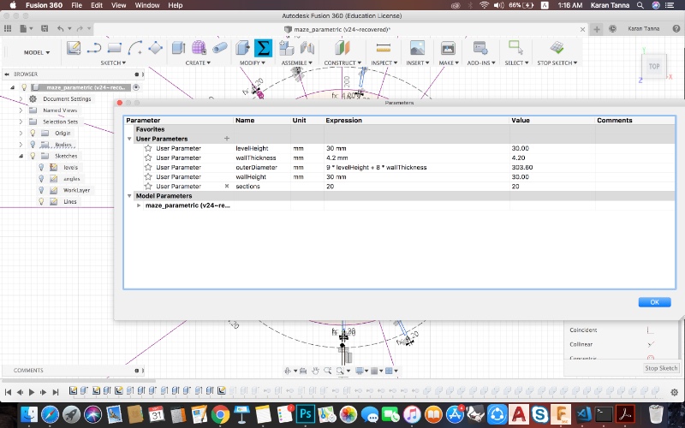Open the Edit menu
Screen dimensions: 685x428
tap(97, 5)
